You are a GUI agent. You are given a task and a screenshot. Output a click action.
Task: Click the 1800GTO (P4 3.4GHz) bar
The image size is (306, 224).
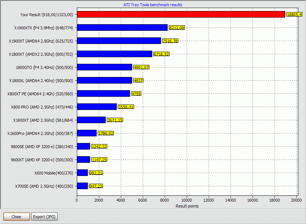click(105, 67)
